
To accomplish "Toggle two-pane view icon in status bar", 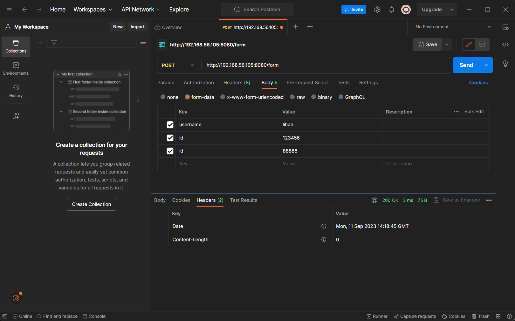I will tap(498, 316).
